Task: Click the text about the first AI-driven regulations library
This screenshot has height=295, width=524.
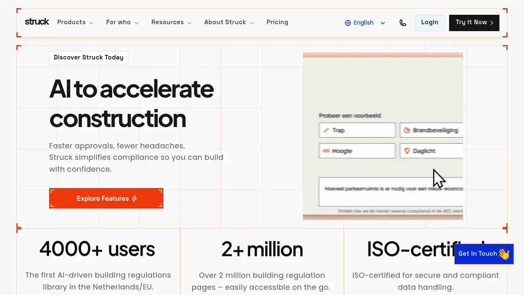Action: pyautogui.click(x=98, y=281)
